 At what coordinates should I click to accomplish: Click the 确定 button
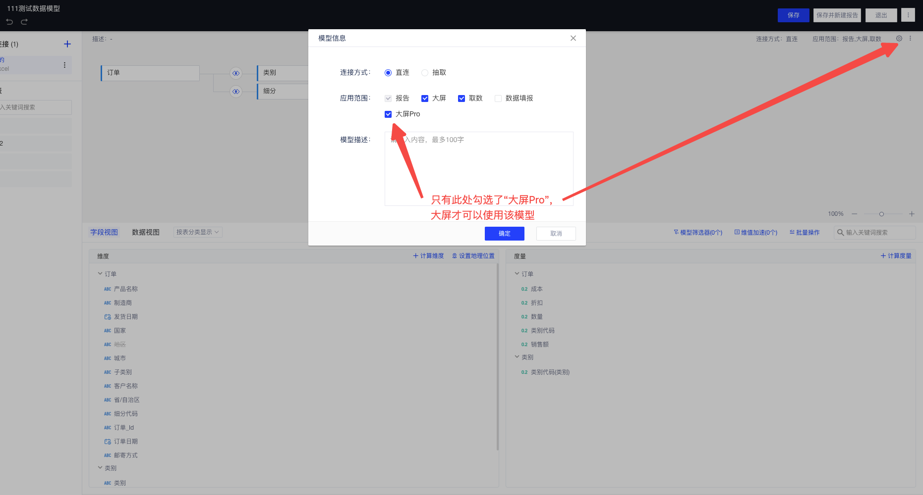pyautogui.click(x=504, y=234)
